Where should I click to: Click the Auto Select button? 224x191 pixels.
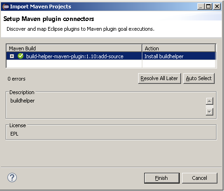pos(199,78)
